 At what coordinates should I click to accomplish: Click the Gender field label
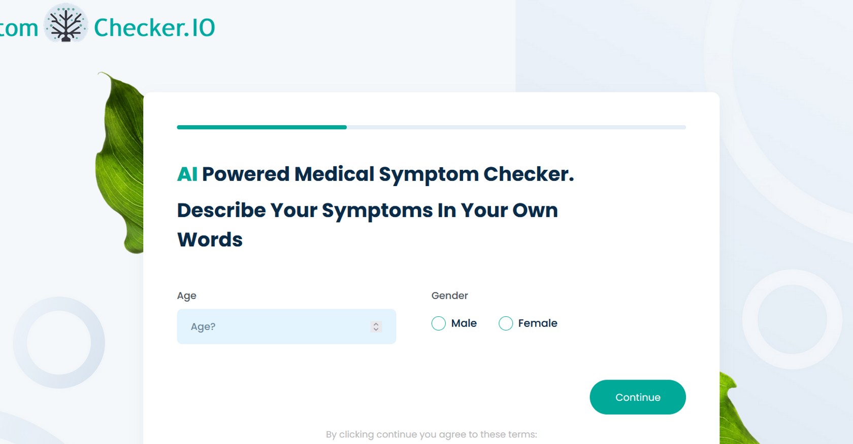point(449,295)
